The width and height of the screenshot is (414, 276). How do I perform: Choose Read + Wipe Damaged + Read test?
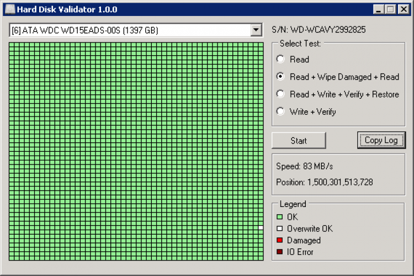tap(280, 77)
